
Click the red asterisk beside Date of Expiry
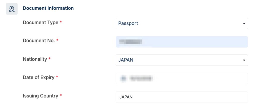[57, 77]
